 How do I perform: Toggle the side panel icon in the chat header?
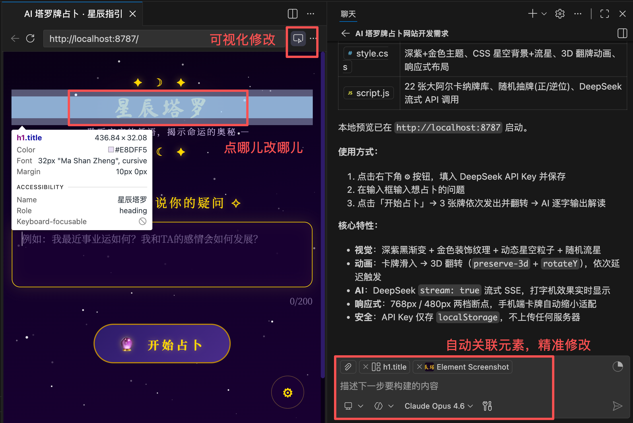pyautogui.click(x=623, y=33)
